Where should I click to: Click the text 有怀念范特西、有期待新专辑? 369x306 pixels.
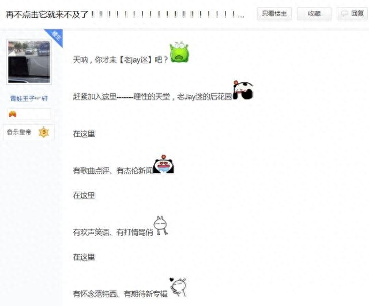(x=121, y=293)
